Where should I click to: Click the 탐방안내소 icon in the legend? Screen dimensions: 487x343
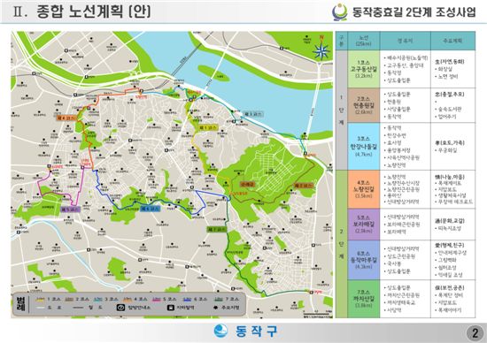tap(120, 308)
